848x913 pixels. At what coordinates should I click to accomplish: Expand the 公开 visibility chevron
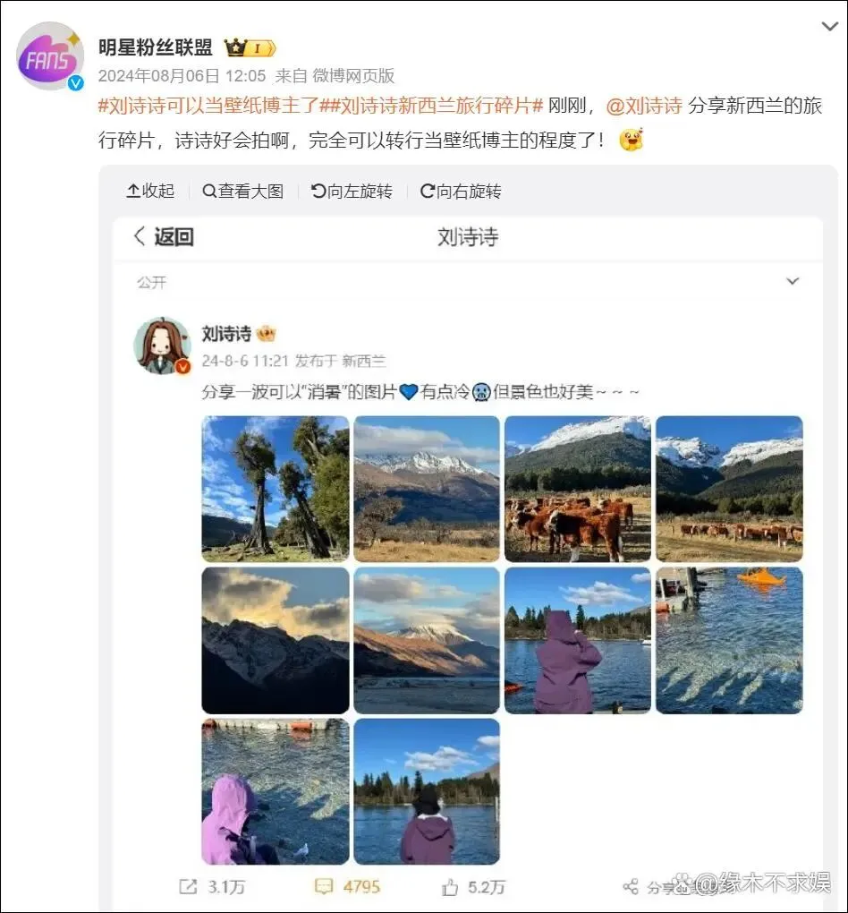click(x=793, y=281)
